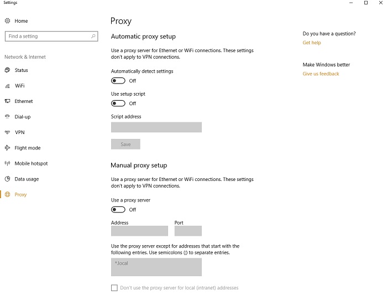Viewport: 387px width, 295px height.
Task: Open the Mobile hotspot antenna icon
Action: (x=7, y=163)
